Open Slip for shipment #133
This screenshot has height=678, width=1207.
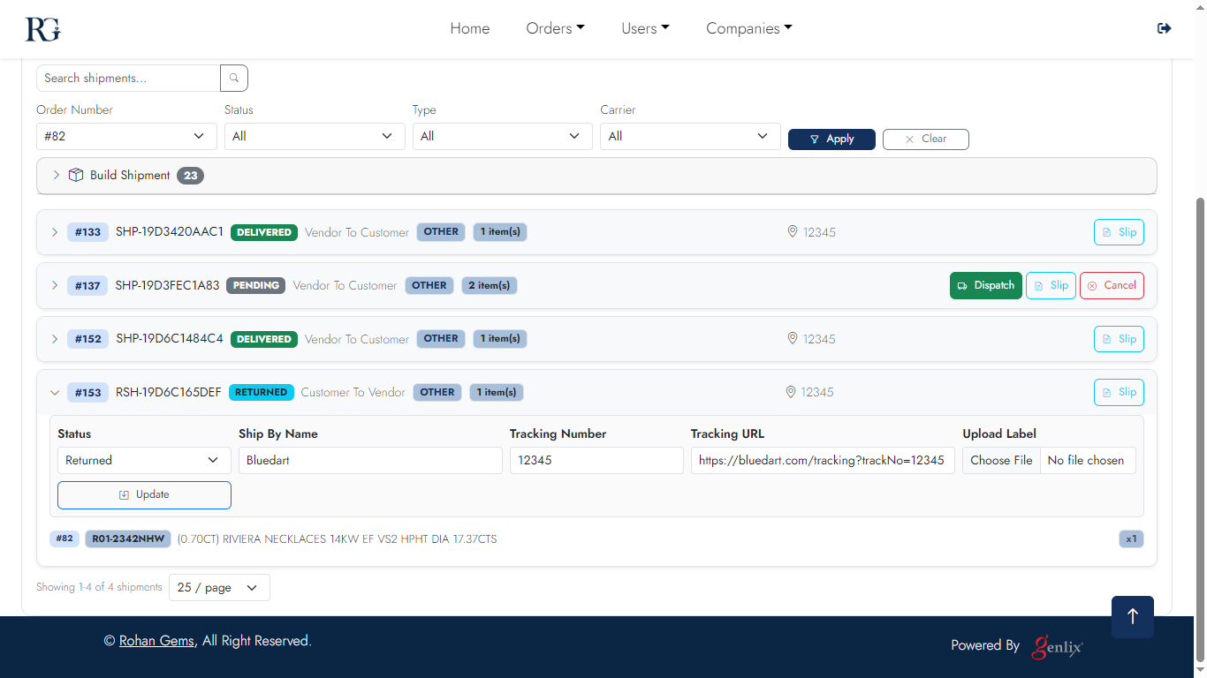pos(1118,232)
